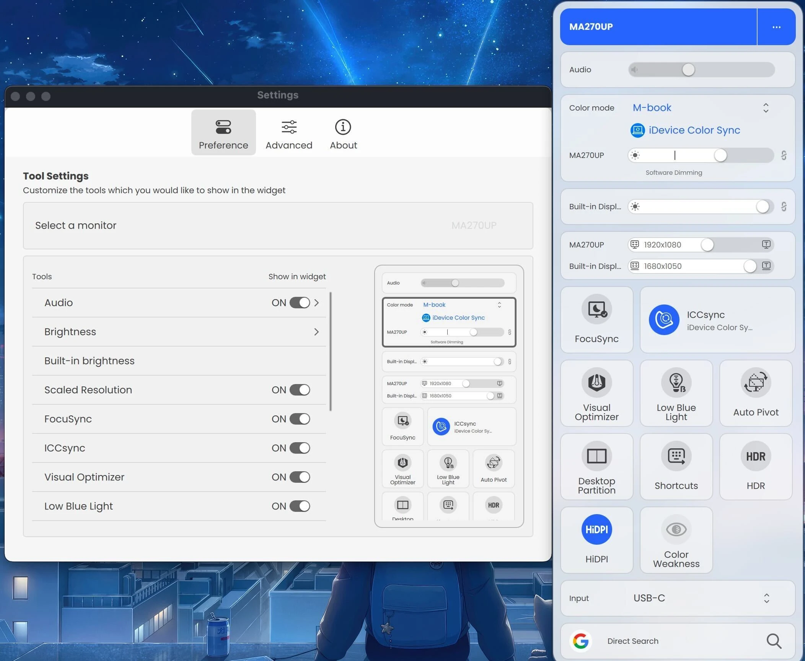This screenshot has width=805, height=661.
Task: Click the Google logo in Direct Search
Action: (x=580, y=641)
